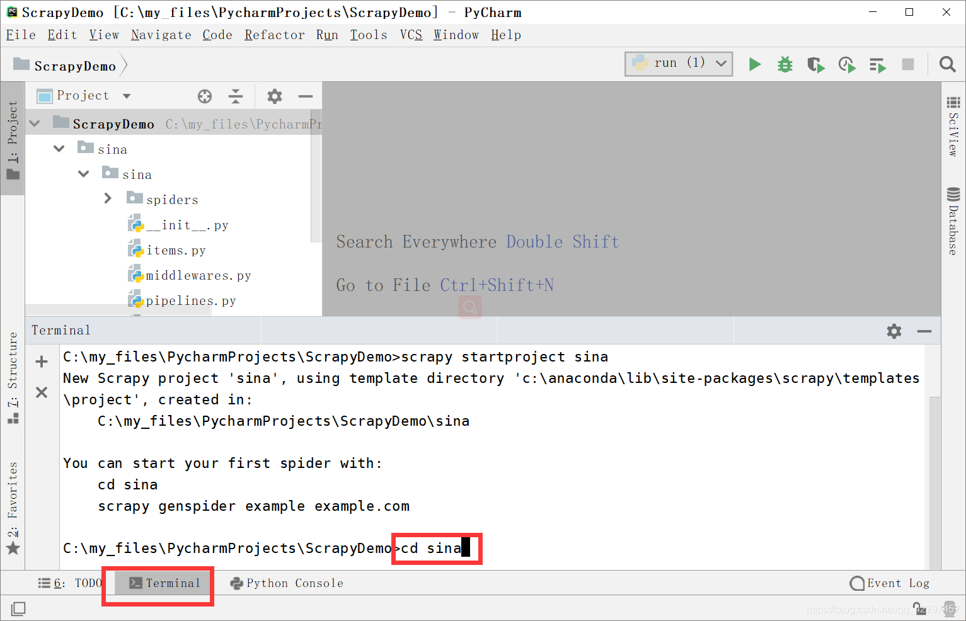
Task: Click the locate target crosshair in Project panel
Action: [x=205, y=96]
